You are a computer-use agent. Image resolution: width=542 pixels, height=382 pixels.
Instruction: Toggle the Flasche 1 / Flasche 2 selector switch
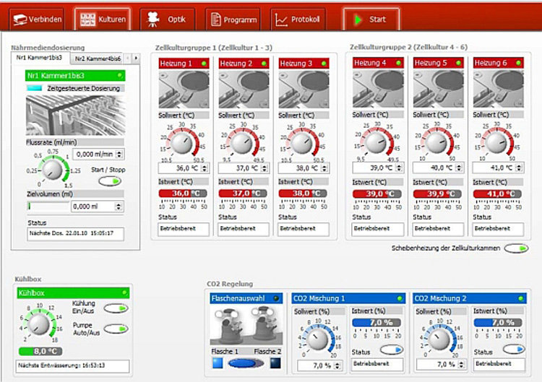pyautogui.click(x=246, y=363)
